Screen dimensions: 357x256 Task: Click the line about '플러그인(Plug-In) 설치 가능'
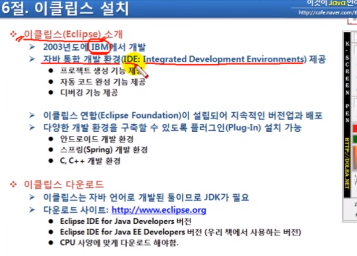click(173, 127)
